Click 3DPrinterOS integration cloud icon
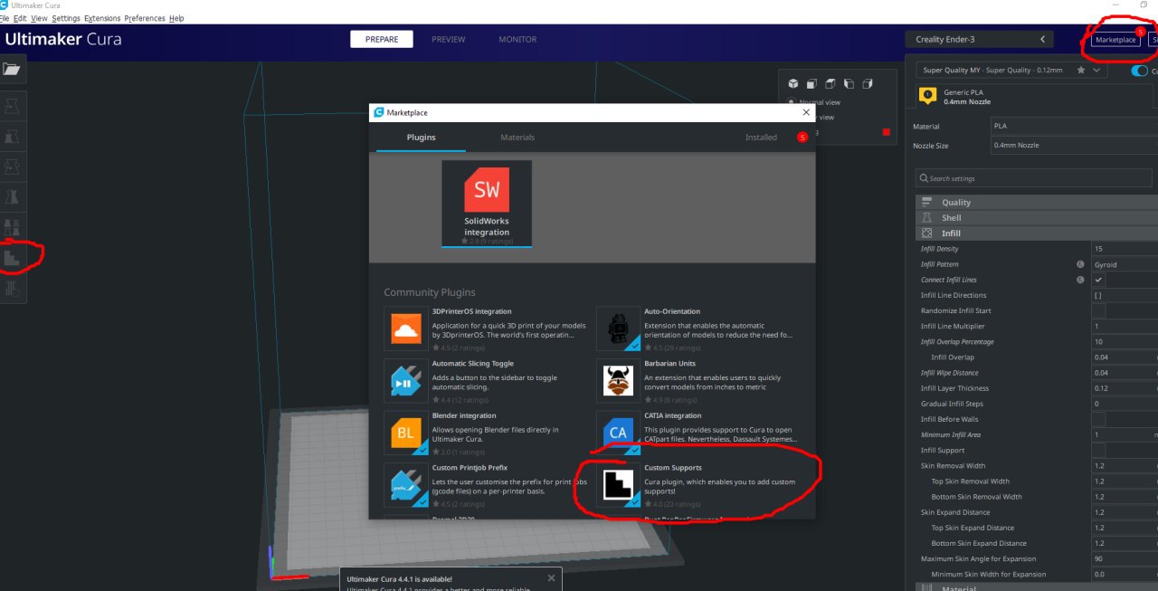The image size is (1158, 591). point(406,329)
